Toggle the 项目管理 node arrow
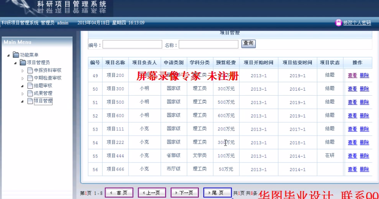379x199 pixels. pos(22,101)
